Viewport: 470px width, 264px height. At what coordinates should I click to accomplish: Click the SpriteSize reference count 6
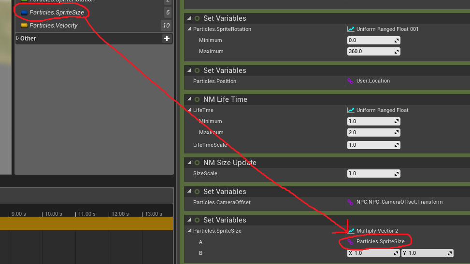pos(168,12)
